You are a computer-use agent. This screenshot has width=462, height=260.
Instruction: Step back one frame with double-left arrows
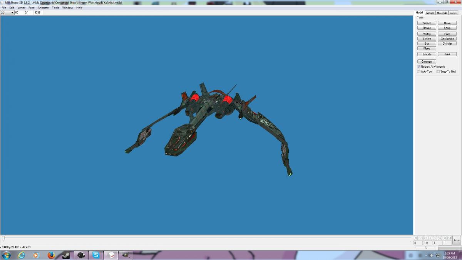pos(425,238)
